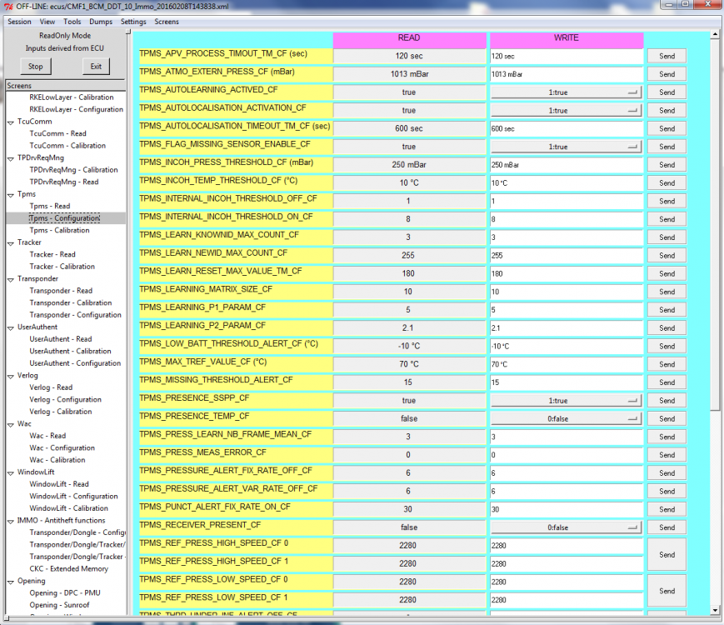The height and width of the screenshot is (625, 724).
Task: Click down arrow of the vertical scrollbar
Action: [x=715, y=610]
